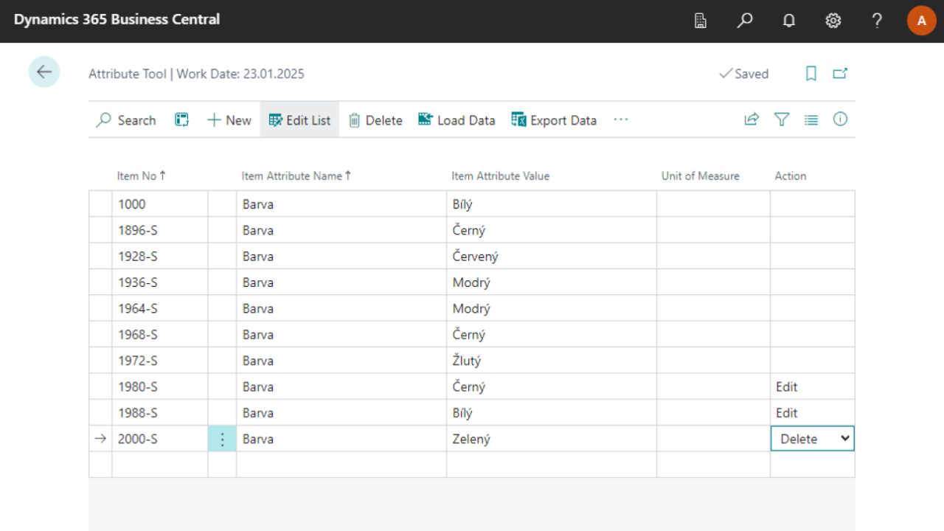The image size is (944, 531).
Task: Sort by Item Attribute Value column header
Action: click(x=500, y=176)
